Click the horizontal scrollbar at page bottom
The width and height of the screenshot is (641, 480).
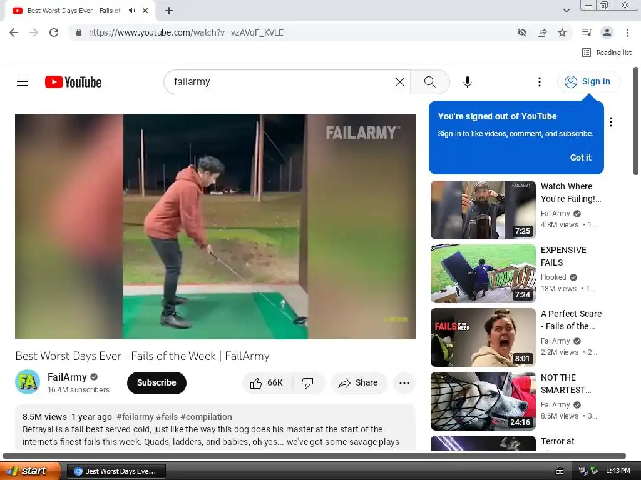(x=314, y=456)
